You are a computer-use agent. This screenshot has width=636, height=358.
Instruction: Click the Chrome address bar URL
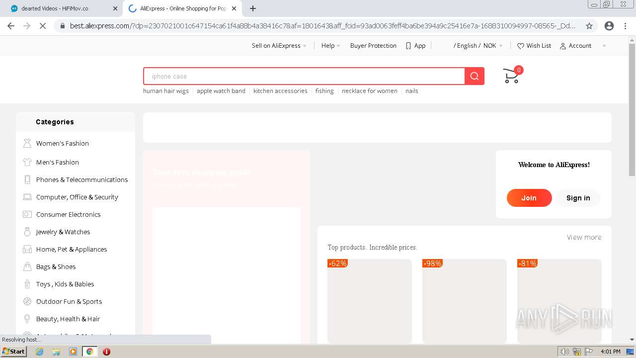tap(322, 26)
